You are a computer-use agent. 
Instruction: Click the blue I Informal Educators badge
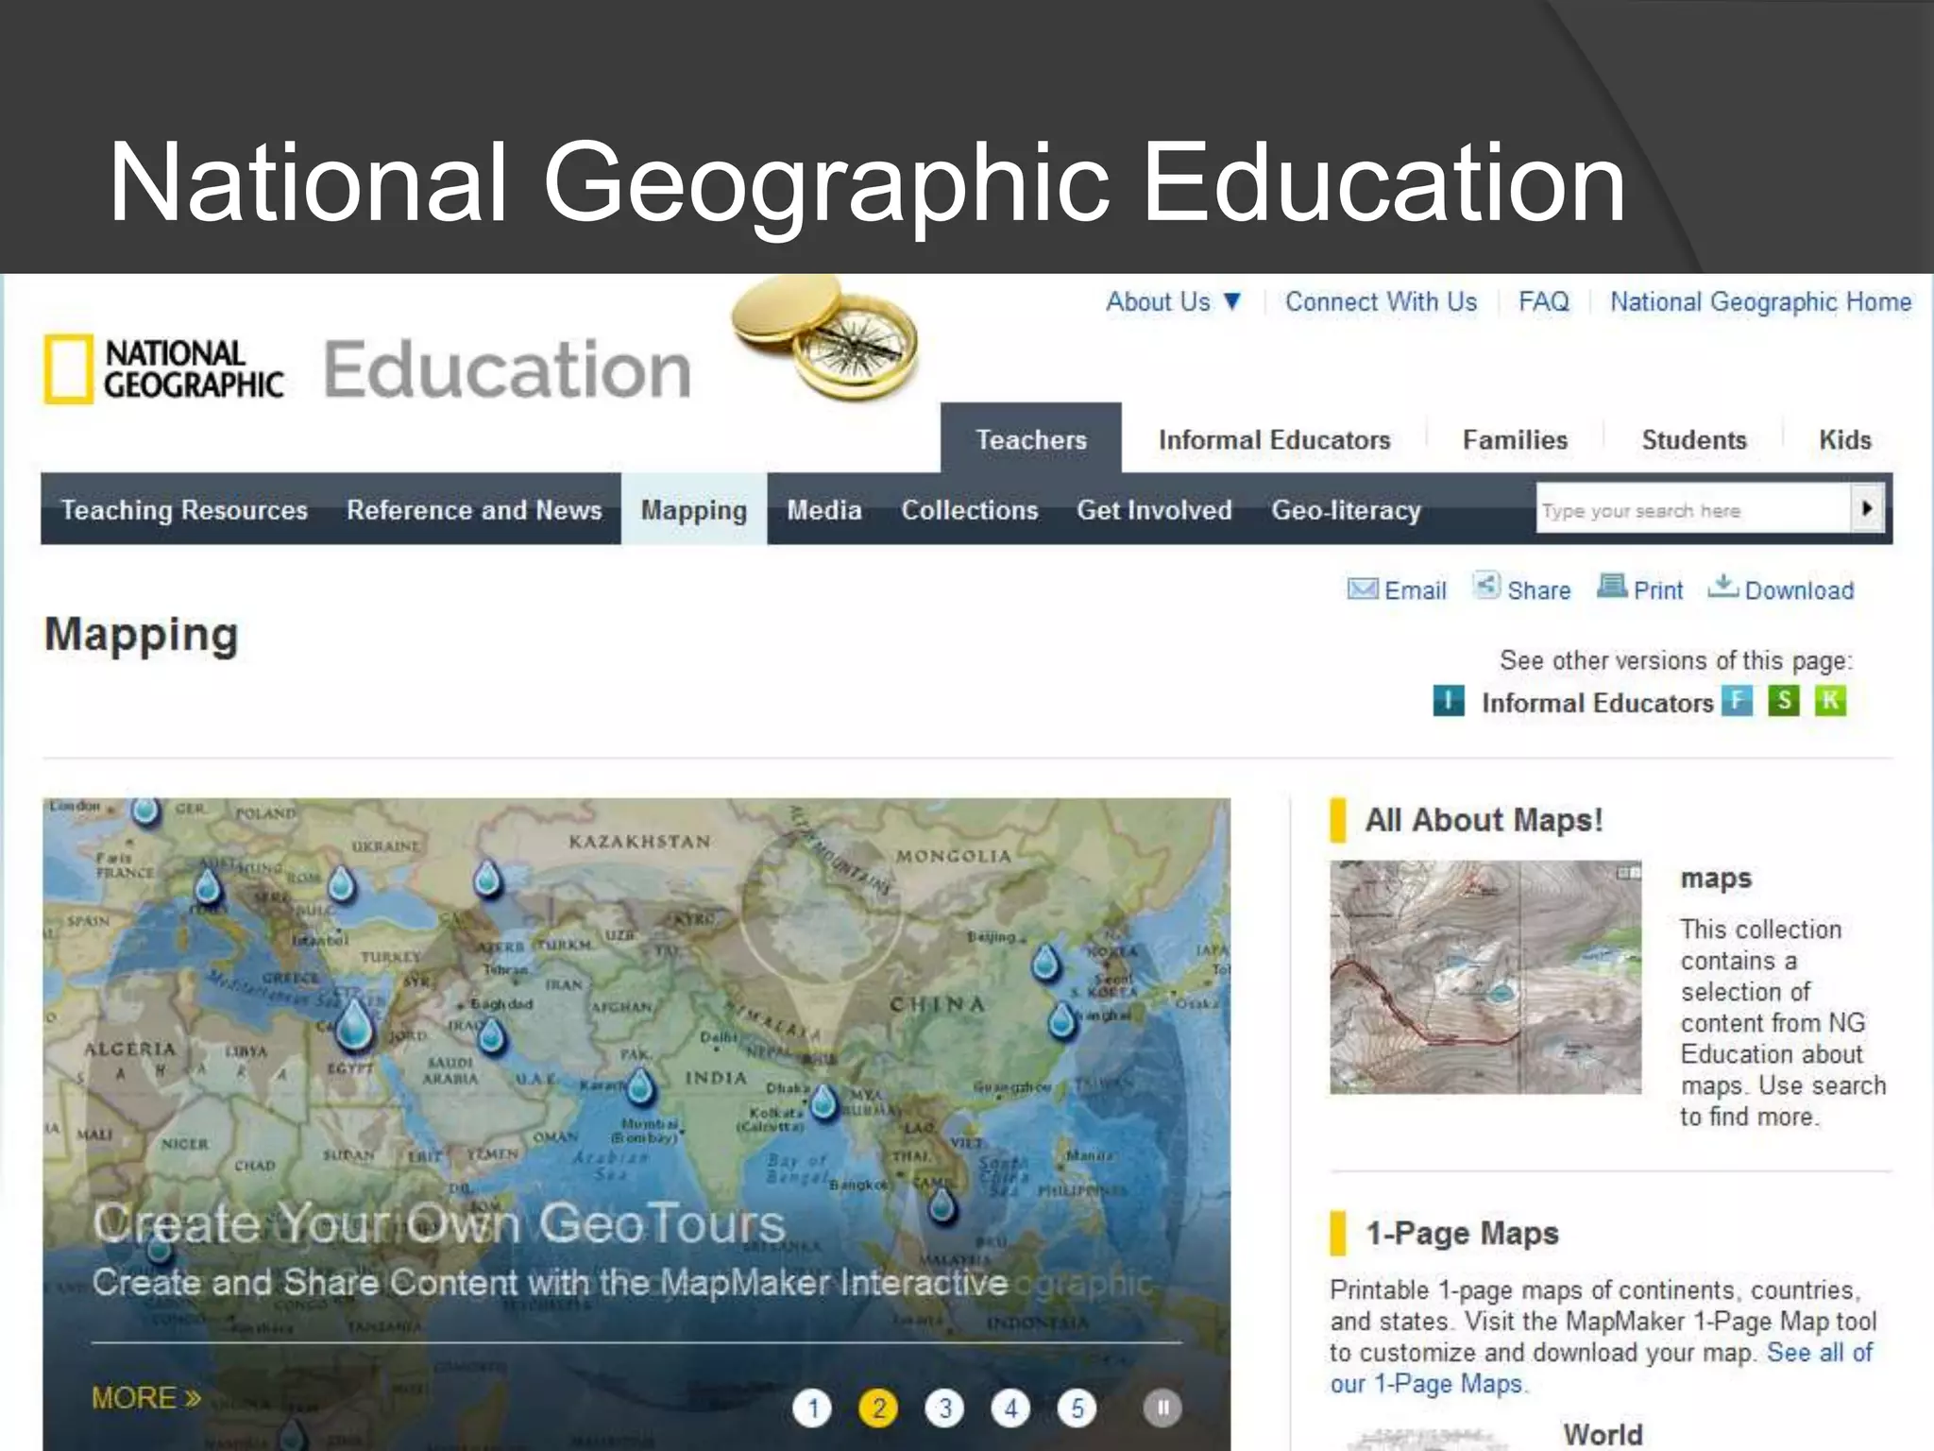pyautogui.click(x=1448, y=701)
